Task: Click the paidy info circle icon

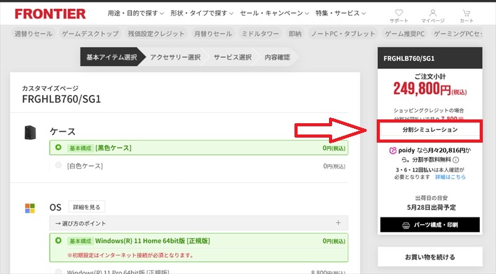Action: 456,160
